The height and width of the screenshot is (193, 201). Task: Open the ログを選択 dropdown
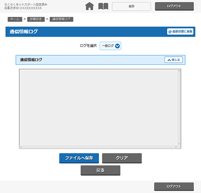click(111, 46)
